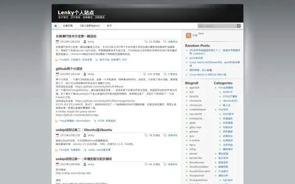Click calendar icon next to 2013年10月26日
The width and height of the screenshot is (295, 184).
[58, 164]
